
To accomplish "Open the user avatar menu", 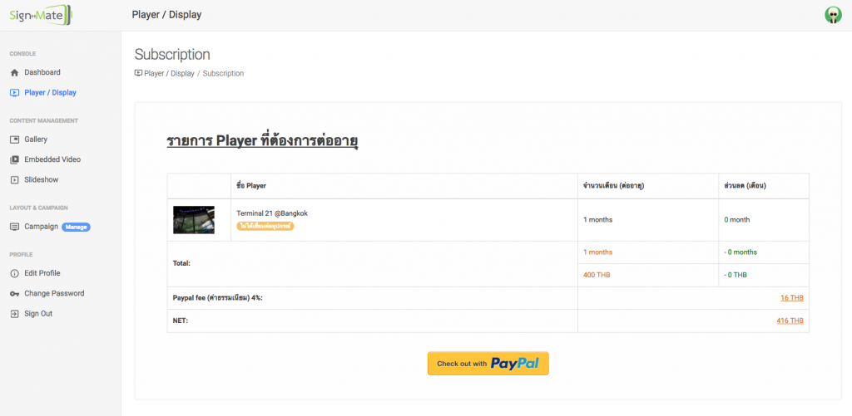I will [x=832, y=15].
